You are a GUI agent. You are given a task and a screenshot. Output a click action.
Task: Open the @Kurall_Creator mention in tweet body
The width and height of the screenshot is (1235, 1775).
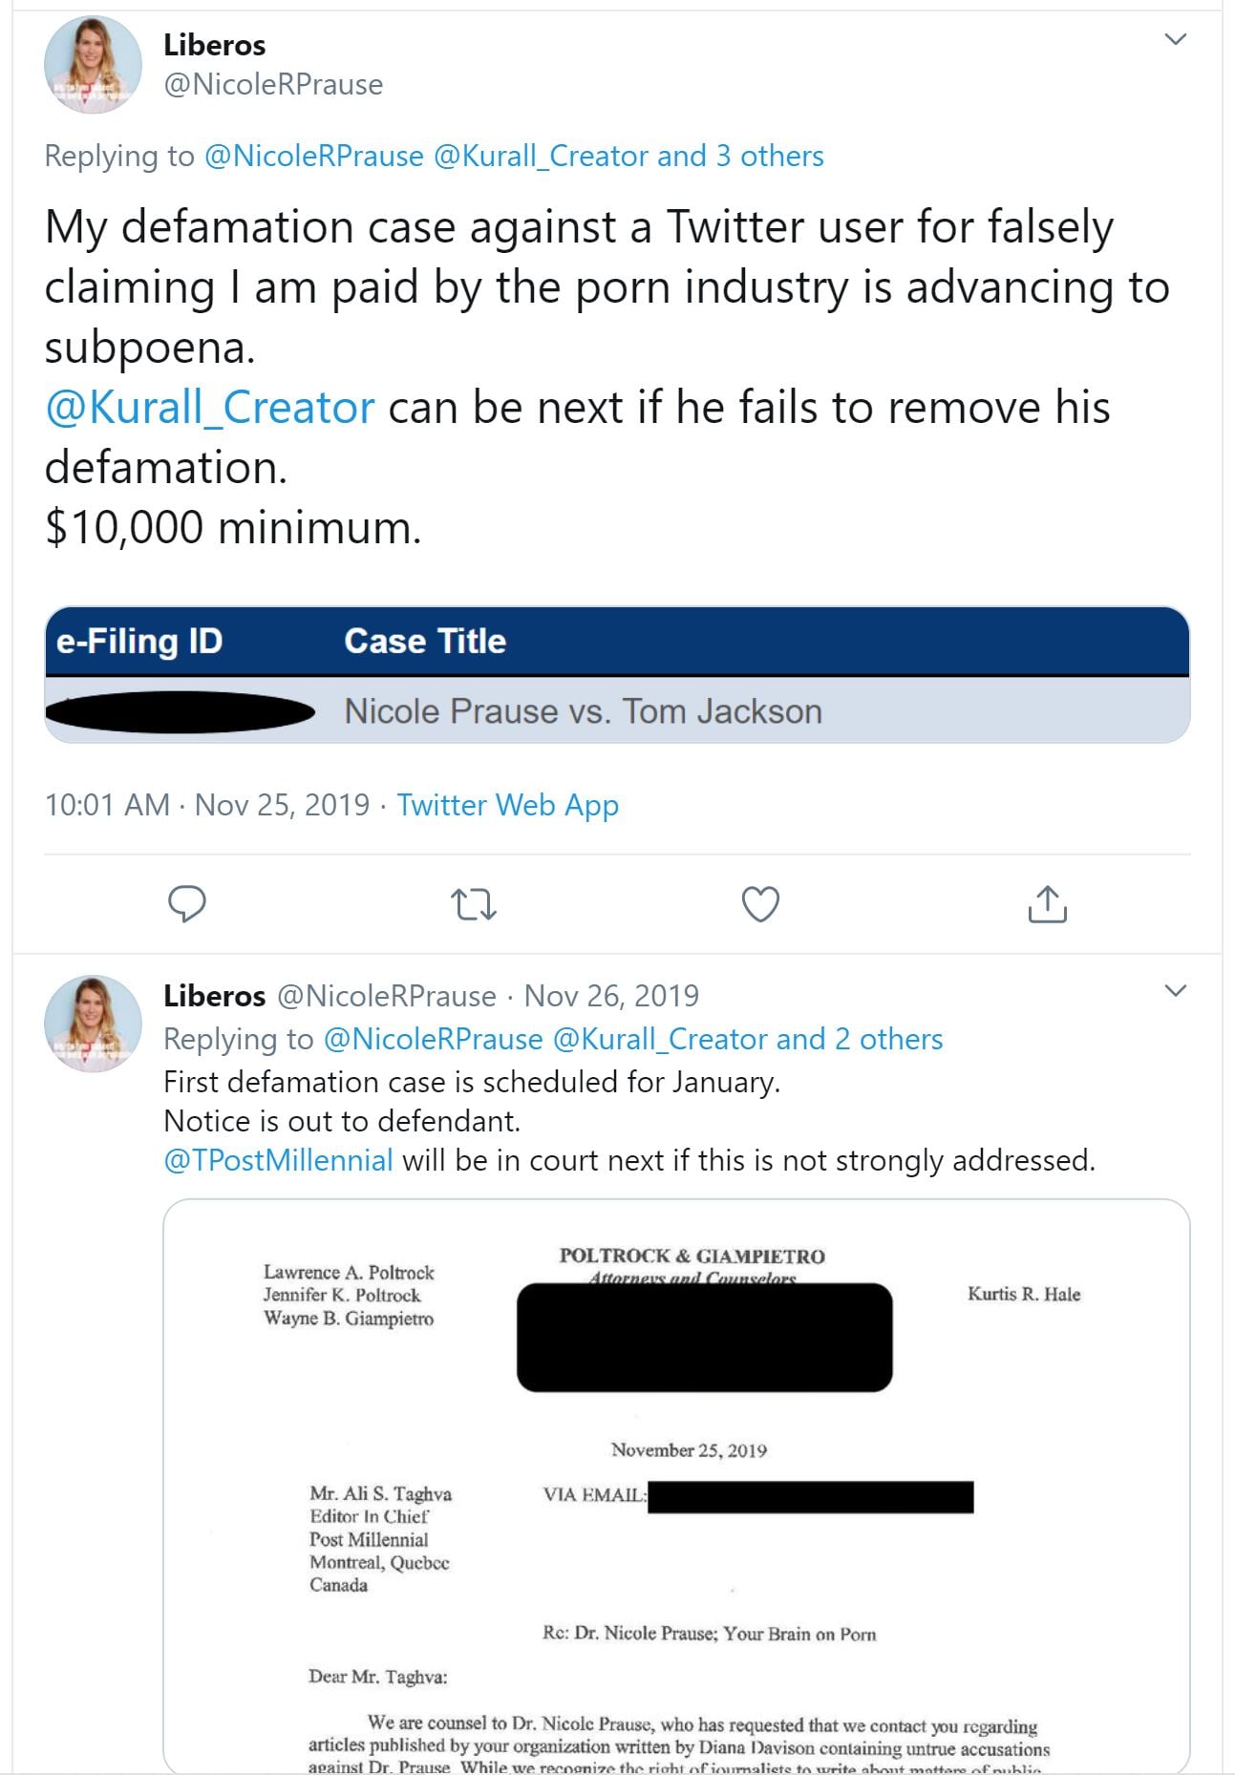point(210,408)
